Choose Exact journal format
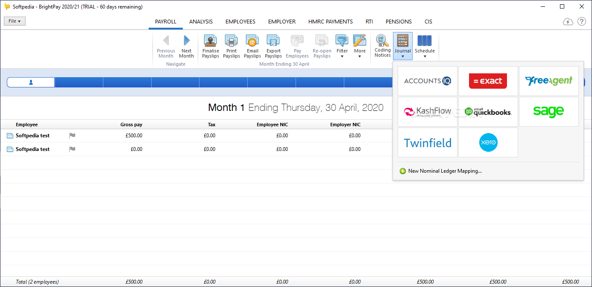592x287 pixels. pos(488,81)
